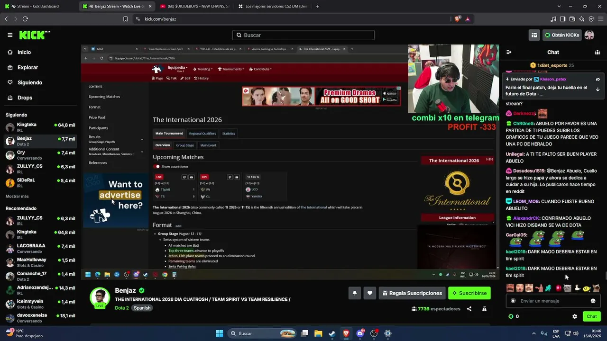This screenshot has height=341, width=607.
Task: Click the taskbar volume speaker icon
Action: pyautogui.click(x=576, y=333)
